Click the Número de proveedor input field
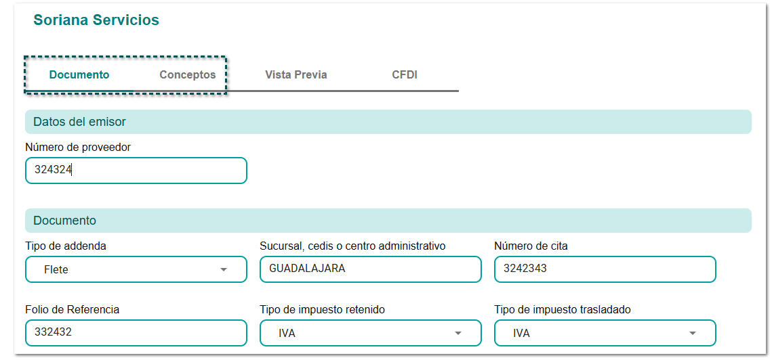Image resolution: width=772 pixels, height=360 pixels. tap(136, 171)
